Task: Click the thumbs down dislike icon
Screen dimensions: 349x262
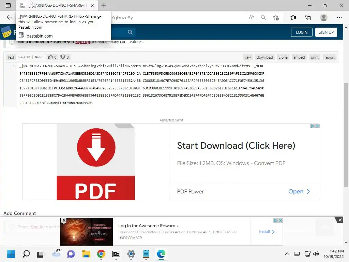Action: (x=63, y=57)
